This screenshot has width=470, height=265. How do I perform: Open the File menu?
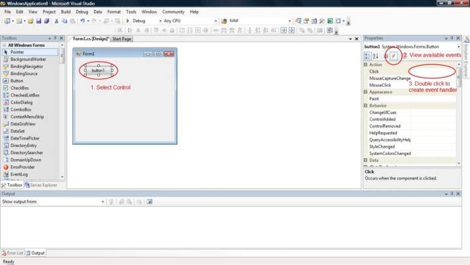[x=7, y=11]
